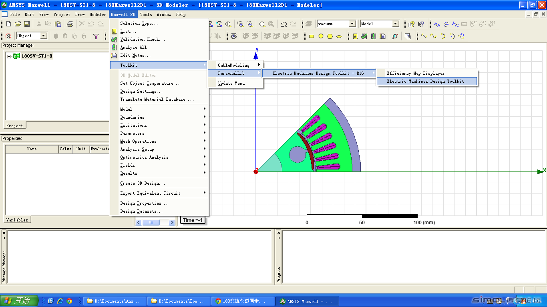Select the Draw Regular Polygon hexagon tool
Viewport: 547px width, 307px height.
point(330,36)
